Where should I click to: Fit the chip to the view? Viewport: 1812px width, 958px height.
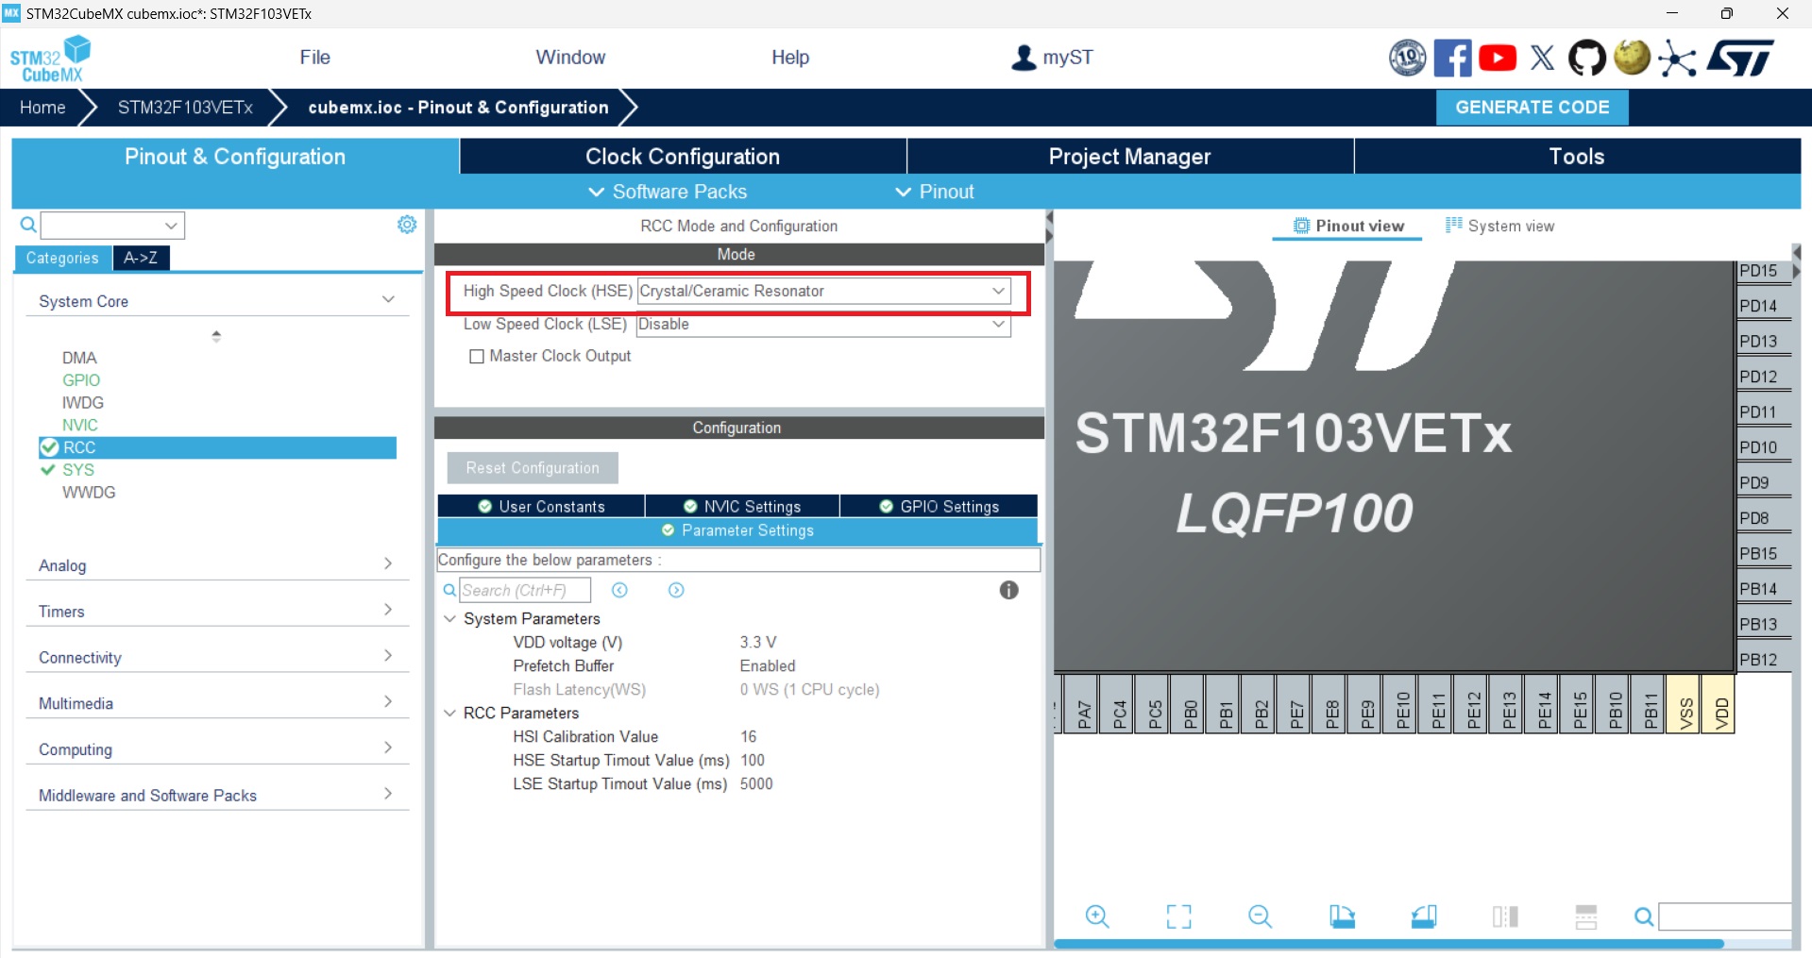tap(1178, 916)
